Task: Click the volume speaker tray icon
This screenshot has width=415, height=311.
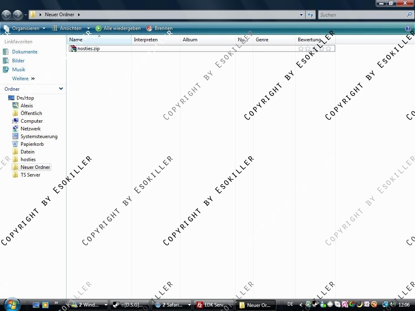Action: (393, 305)
